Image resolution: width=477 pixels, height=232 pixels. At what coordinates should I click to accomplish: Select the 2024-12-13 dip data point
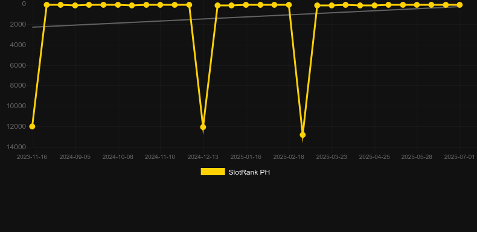203,127
